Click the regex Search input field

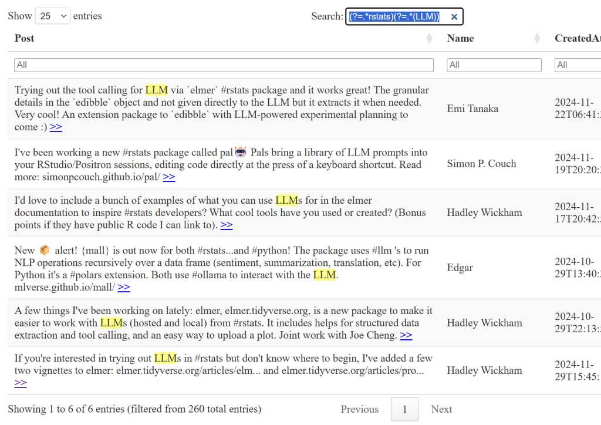[396, 17]
